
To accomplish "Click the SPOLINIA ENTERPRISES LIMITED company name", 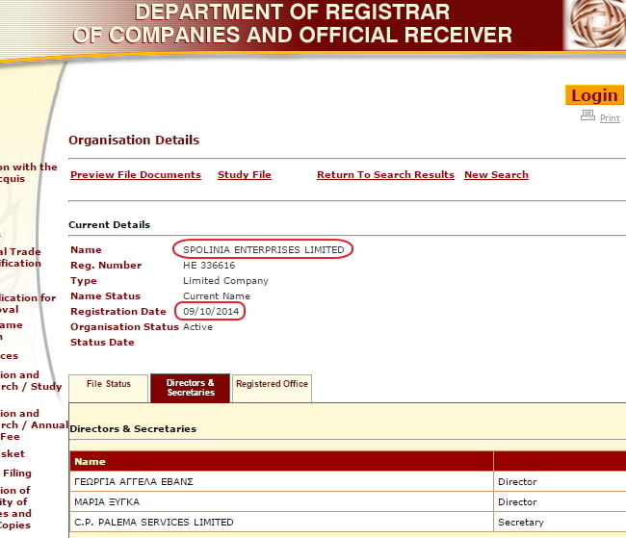I will click(264, 250).
